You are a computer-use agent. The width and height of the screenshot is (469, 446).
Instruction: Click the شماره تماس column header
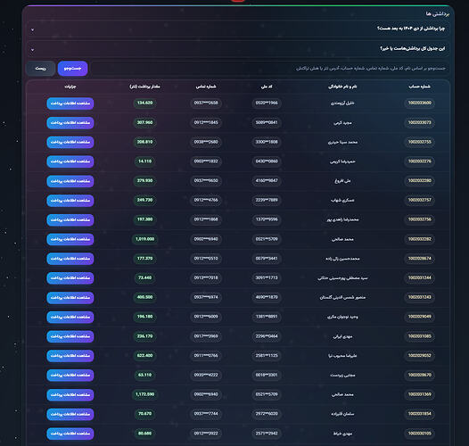[x=206, y=87]
